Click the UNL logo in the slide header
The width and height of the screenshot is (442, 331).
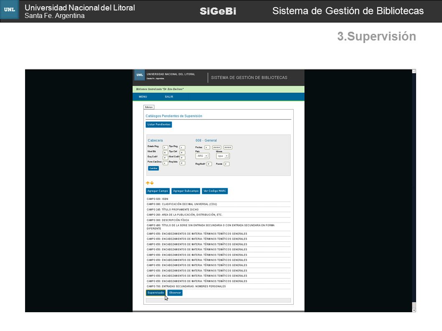tap(10, 10)
